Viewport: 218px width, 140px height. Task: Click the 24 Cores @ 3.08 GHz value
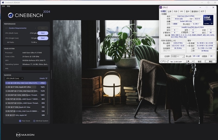pos(31,56)
